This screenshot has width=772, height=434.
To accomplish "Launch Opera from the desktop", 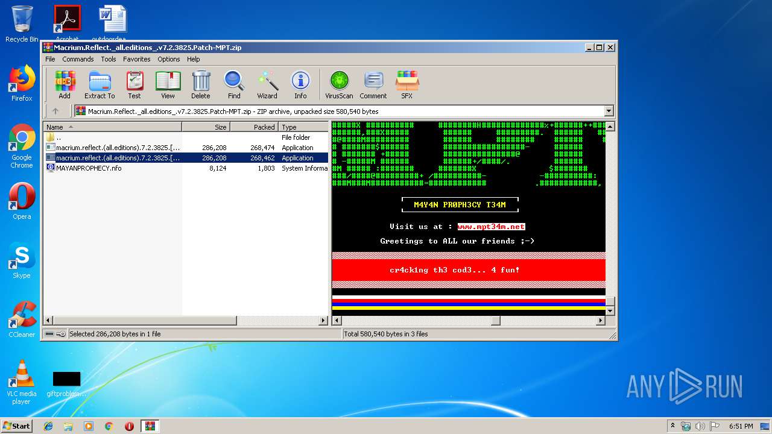I will pos(22,201).
